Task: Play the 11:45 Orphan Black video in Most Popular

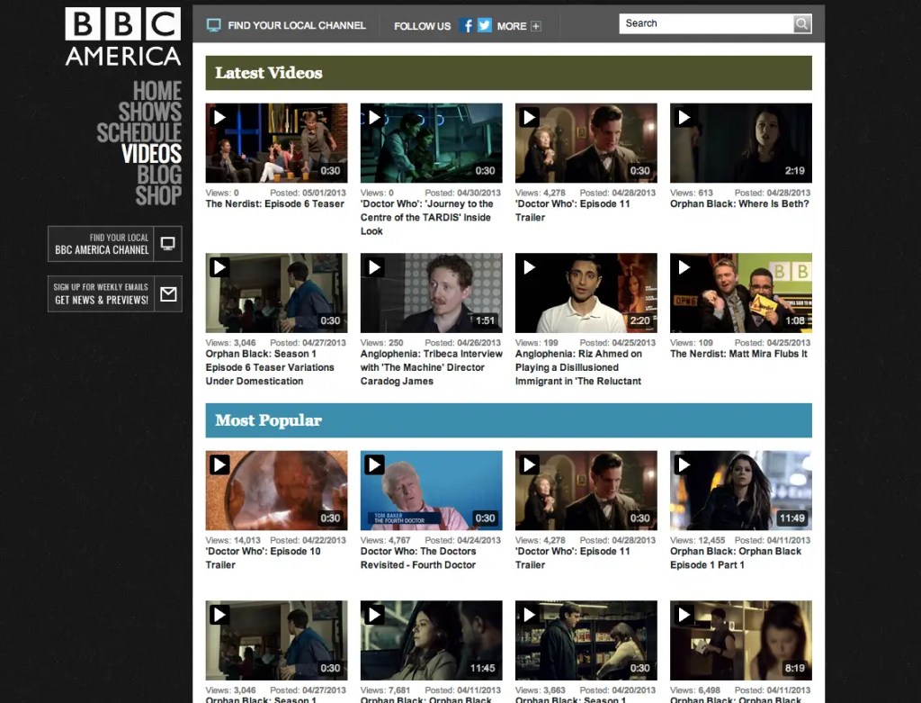Action: (374, 614)
